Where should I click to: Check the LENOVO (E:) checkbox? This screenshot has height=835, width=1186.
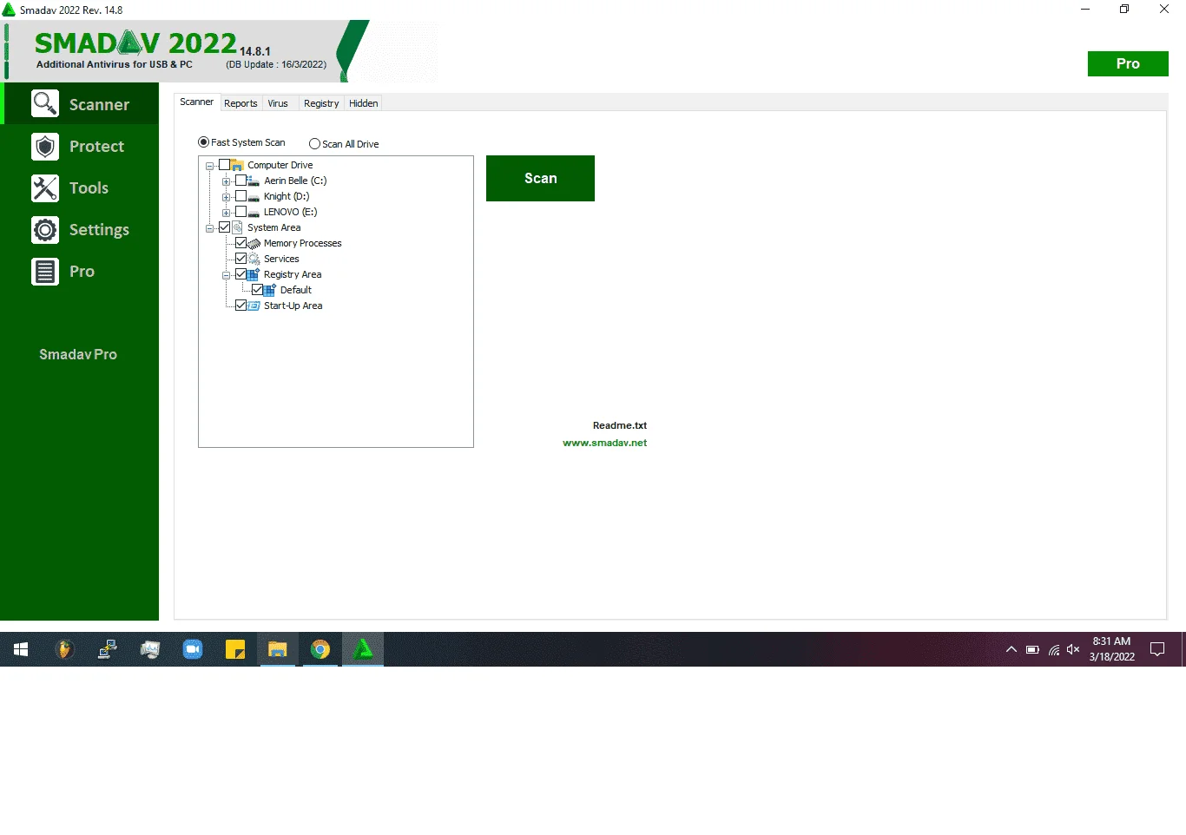240,212
